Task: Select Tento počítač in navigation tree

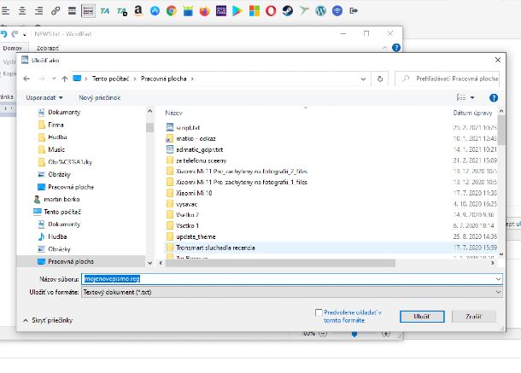Action: tap(62, 212)
